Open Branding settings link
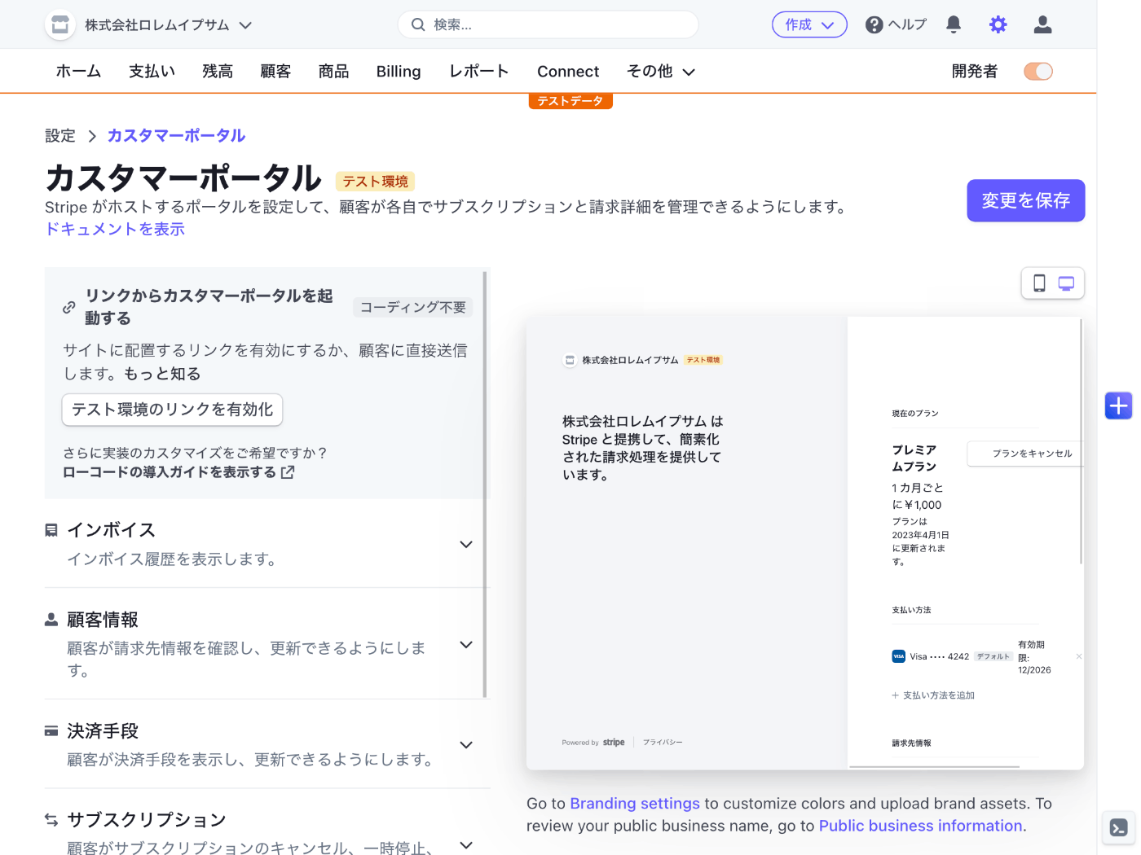Screen dimensions: 1141x855 pos(635,804)
